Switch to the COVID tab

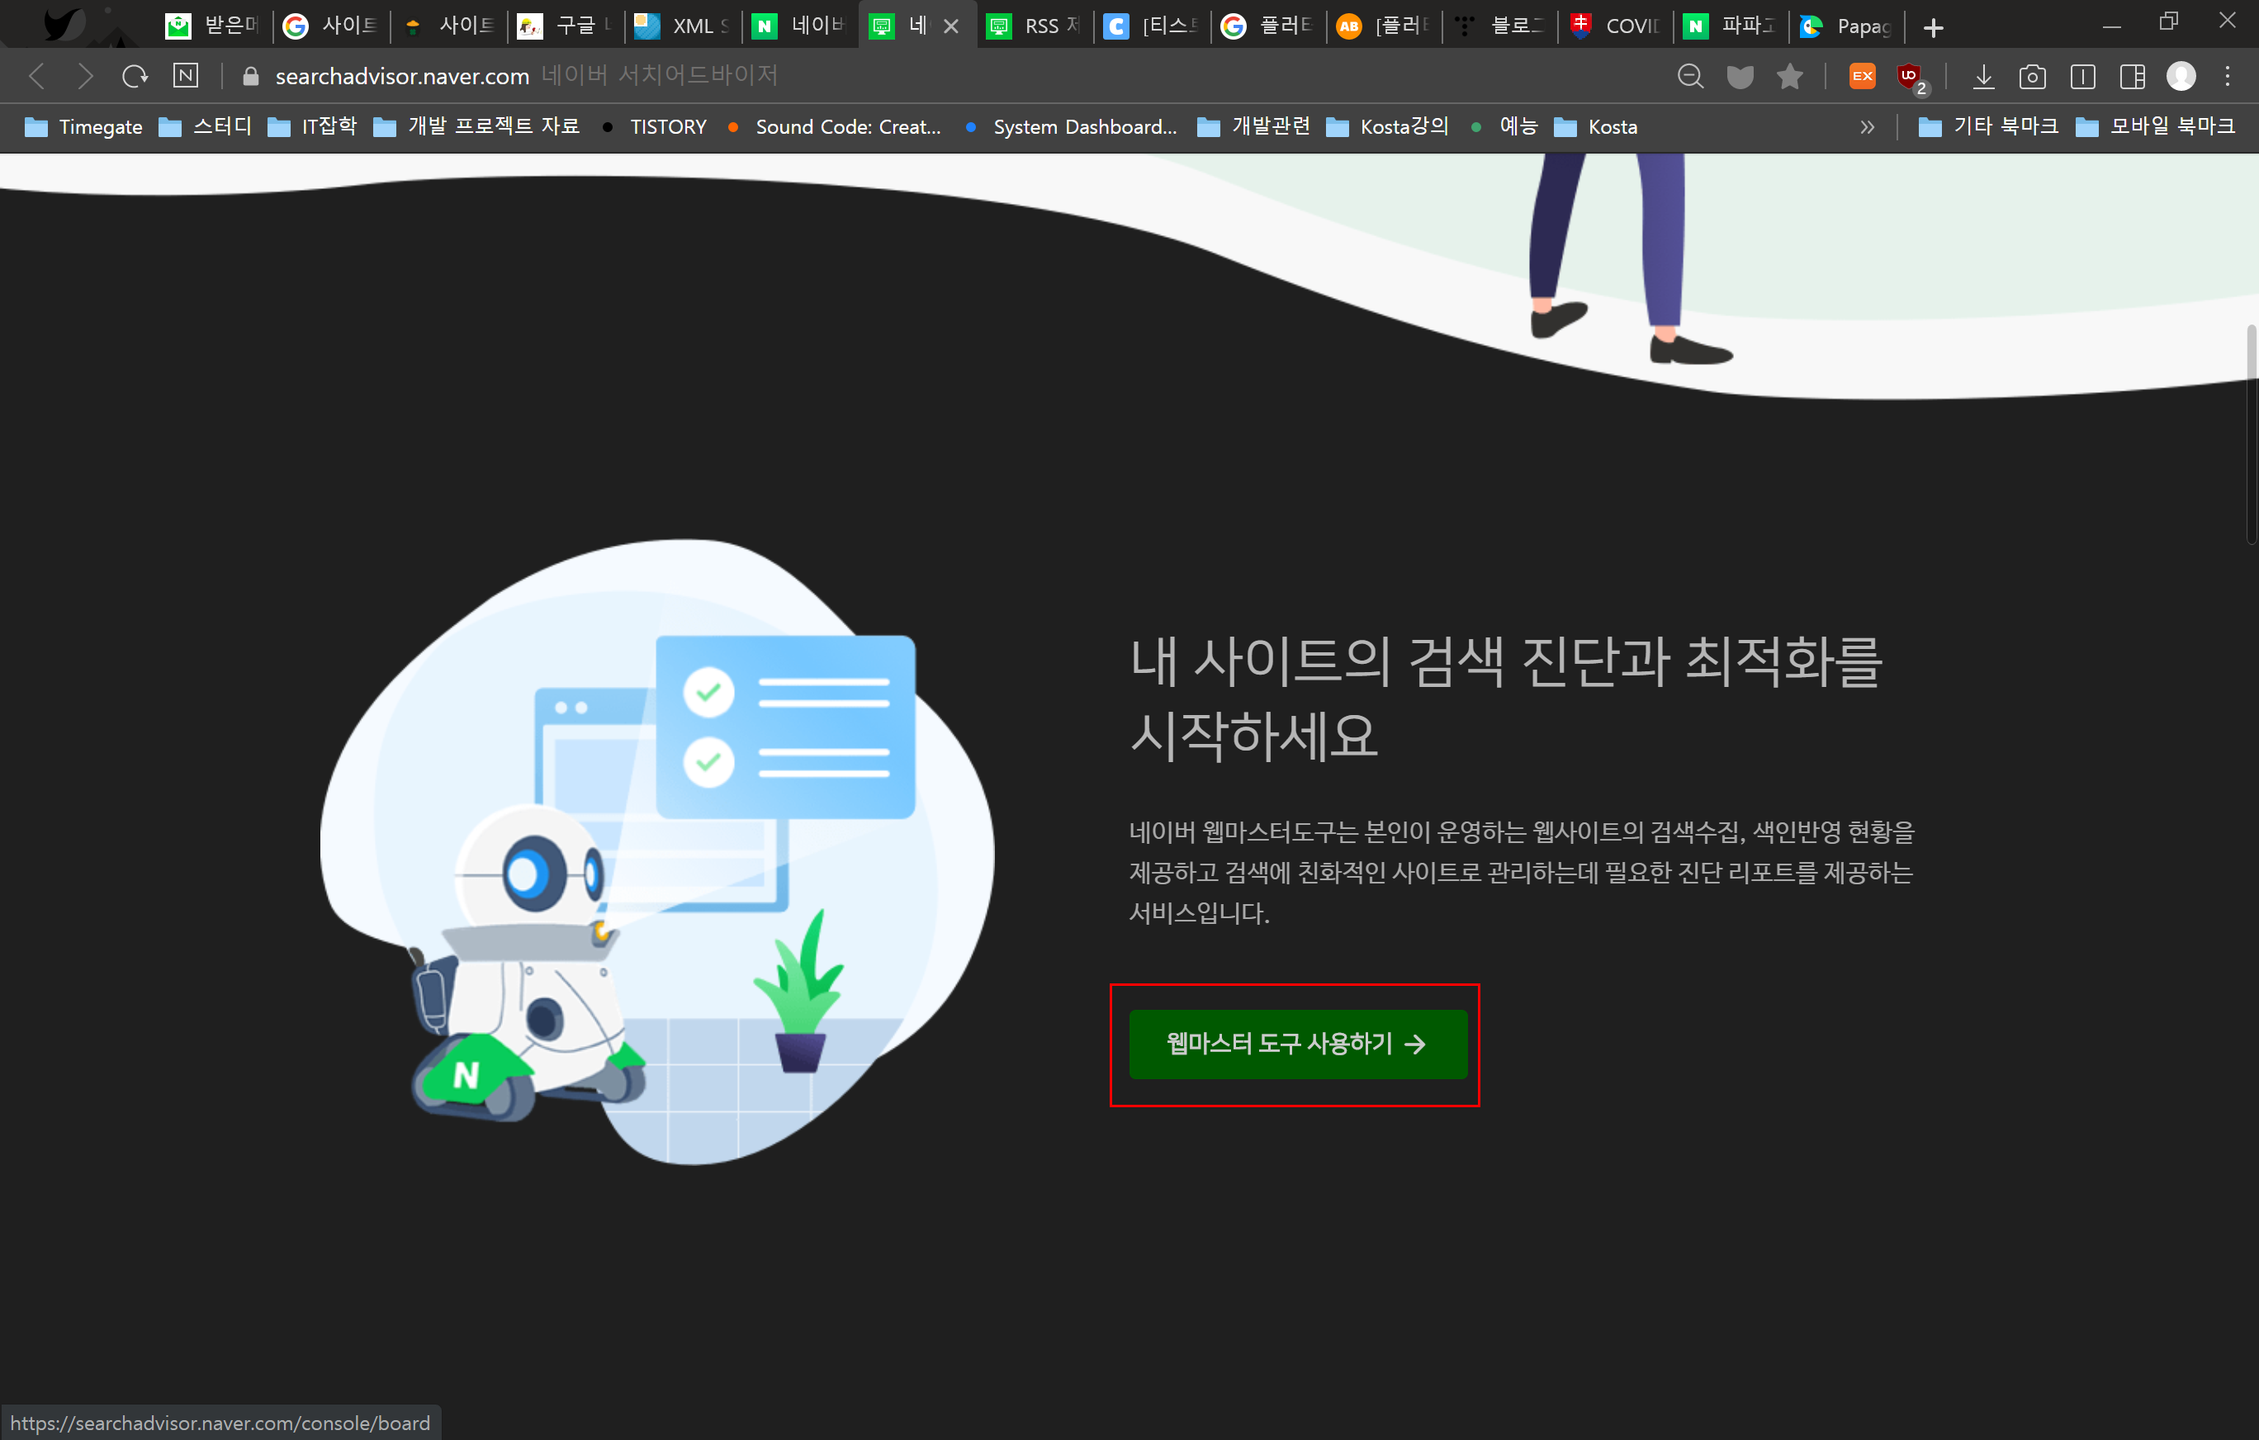[1617, 26]
